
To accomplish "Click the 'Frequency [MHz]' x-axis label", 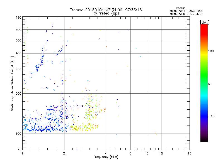I will click(x=106, y=157).
